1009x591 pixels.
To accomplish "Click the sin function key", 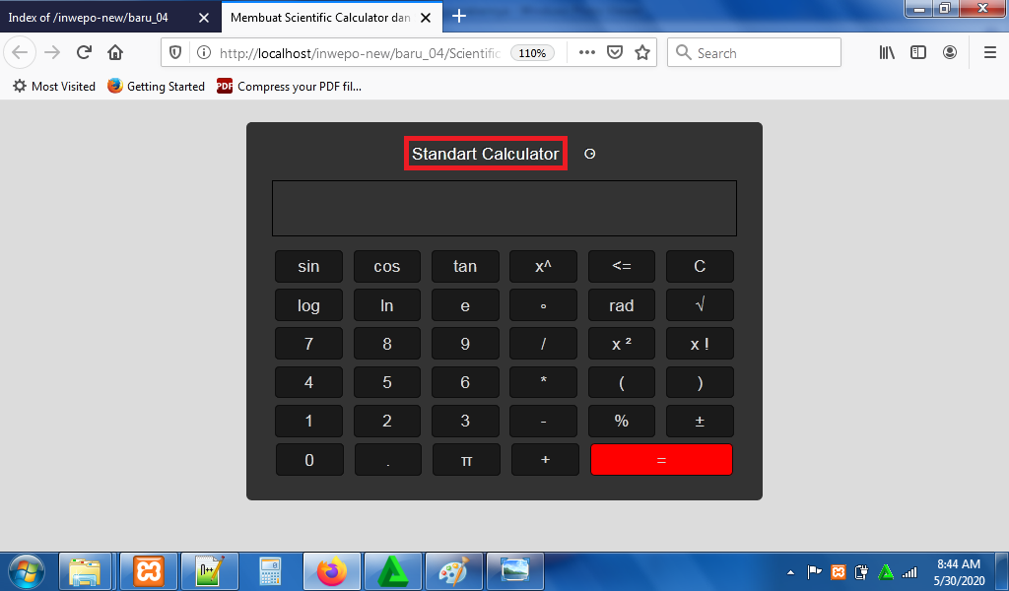I will [308, 266].
